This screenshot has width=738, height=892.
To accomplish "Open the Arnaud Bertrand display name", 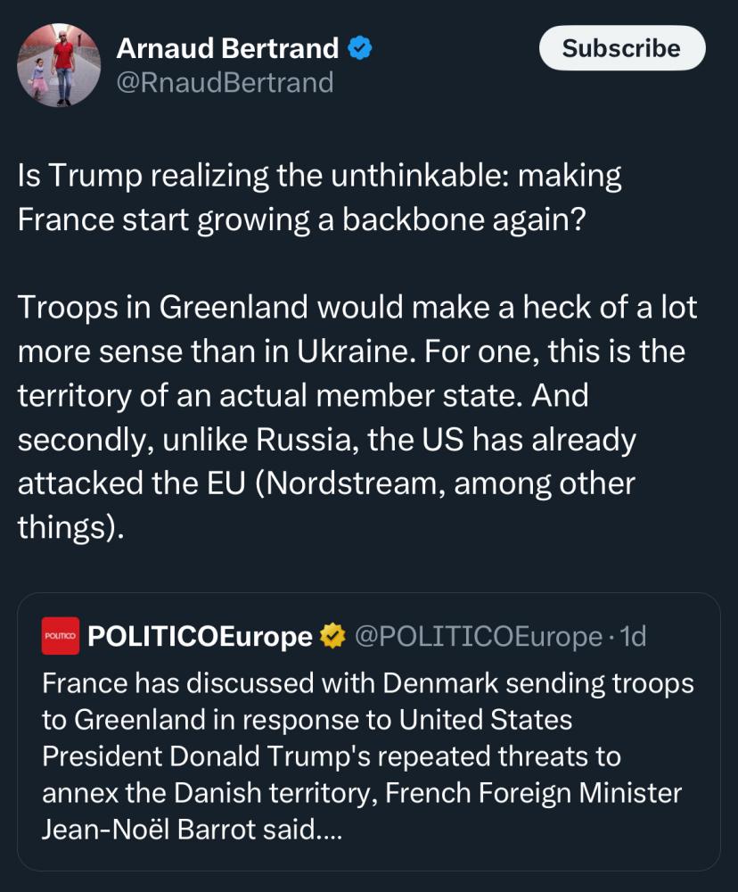I will (x=228, y=48).
